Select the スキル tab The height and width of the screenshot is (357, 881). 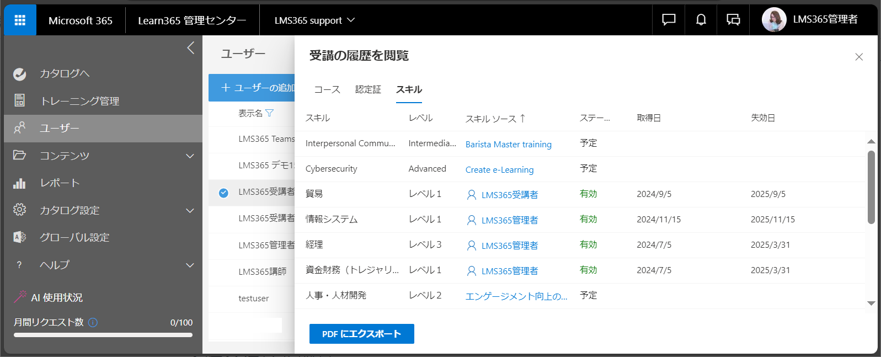click(409, 89)
